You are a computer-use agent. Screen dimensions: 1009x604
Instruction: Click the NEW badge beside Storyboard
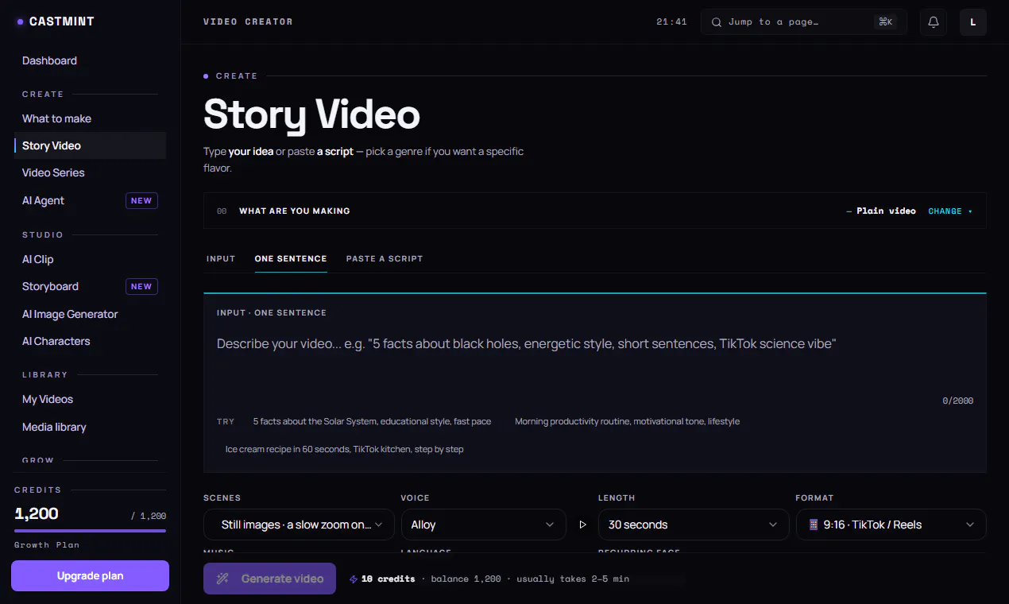click(141, 287)
